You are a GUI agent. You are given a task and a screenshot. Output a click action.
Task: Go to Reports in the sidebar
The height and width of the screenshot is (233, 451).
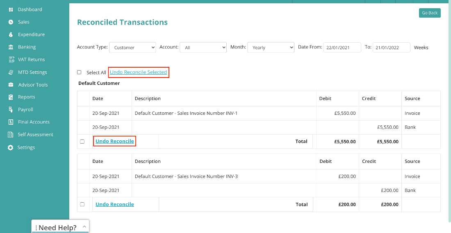(x=27, y=97)
